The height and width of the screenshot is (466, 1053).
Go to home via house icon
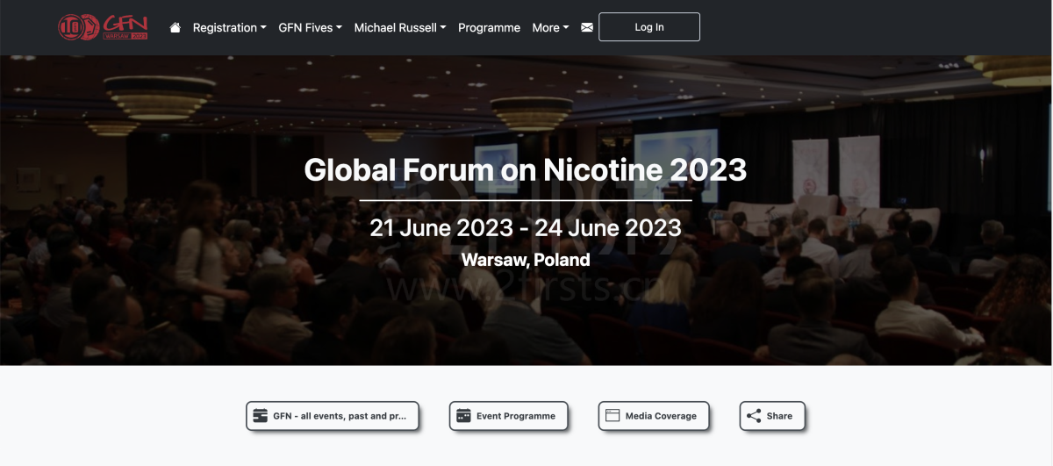pyautogui.click(x=175, y=27)
